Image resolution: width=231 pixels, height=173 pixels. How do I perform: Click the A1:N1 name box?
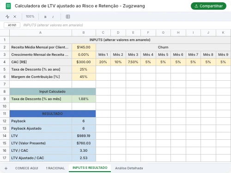pyautogui.click(x=12, y=25)
